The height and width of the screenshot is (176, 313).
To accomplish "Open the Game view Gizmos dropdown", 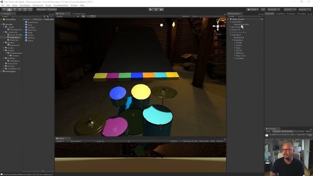I will [220, 141].
